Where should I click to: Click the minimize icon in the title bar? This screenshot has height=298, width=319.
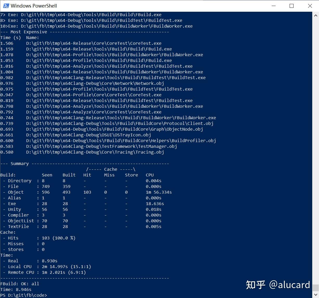tap(273, 6)
